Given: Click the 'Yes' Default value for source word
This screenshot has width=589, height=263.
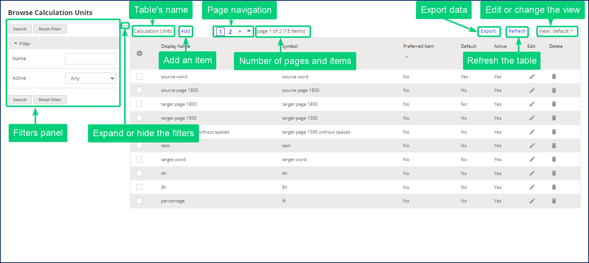Looking at the screenshot, I should tap(465, 76).
